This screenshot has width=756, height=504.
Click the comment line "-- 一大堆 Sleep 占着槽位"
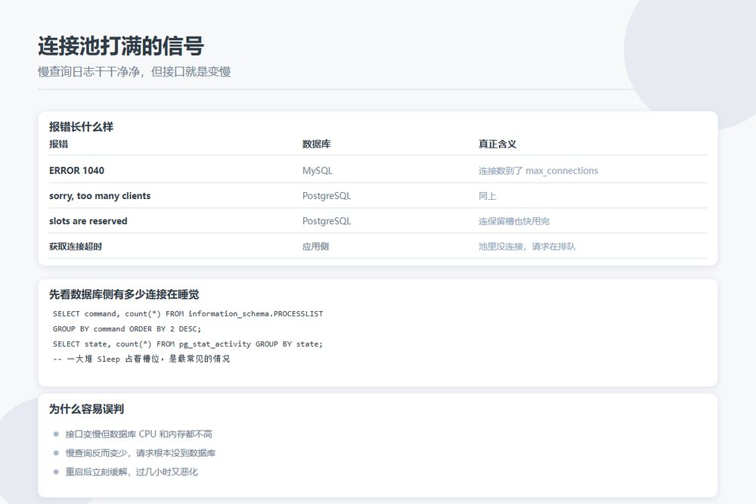click(x=141, y=359)
